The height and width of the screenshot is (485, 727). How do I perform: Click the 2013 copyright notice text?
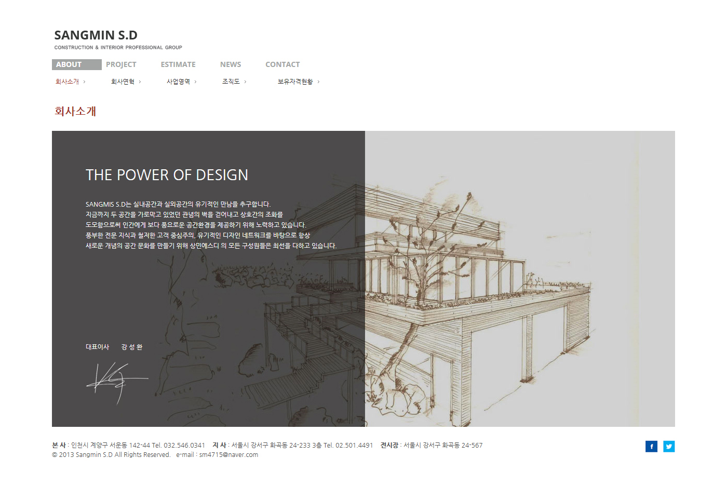click(111, 455)
